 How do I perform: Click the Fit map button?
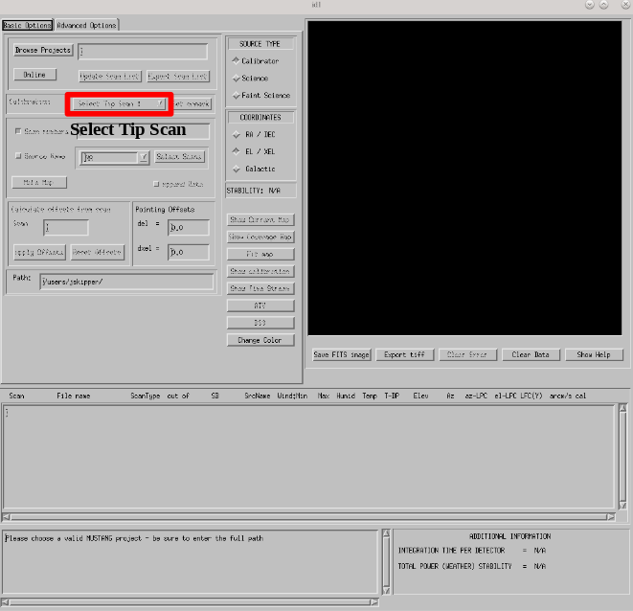pyautogui.click(x=260, y=254)
